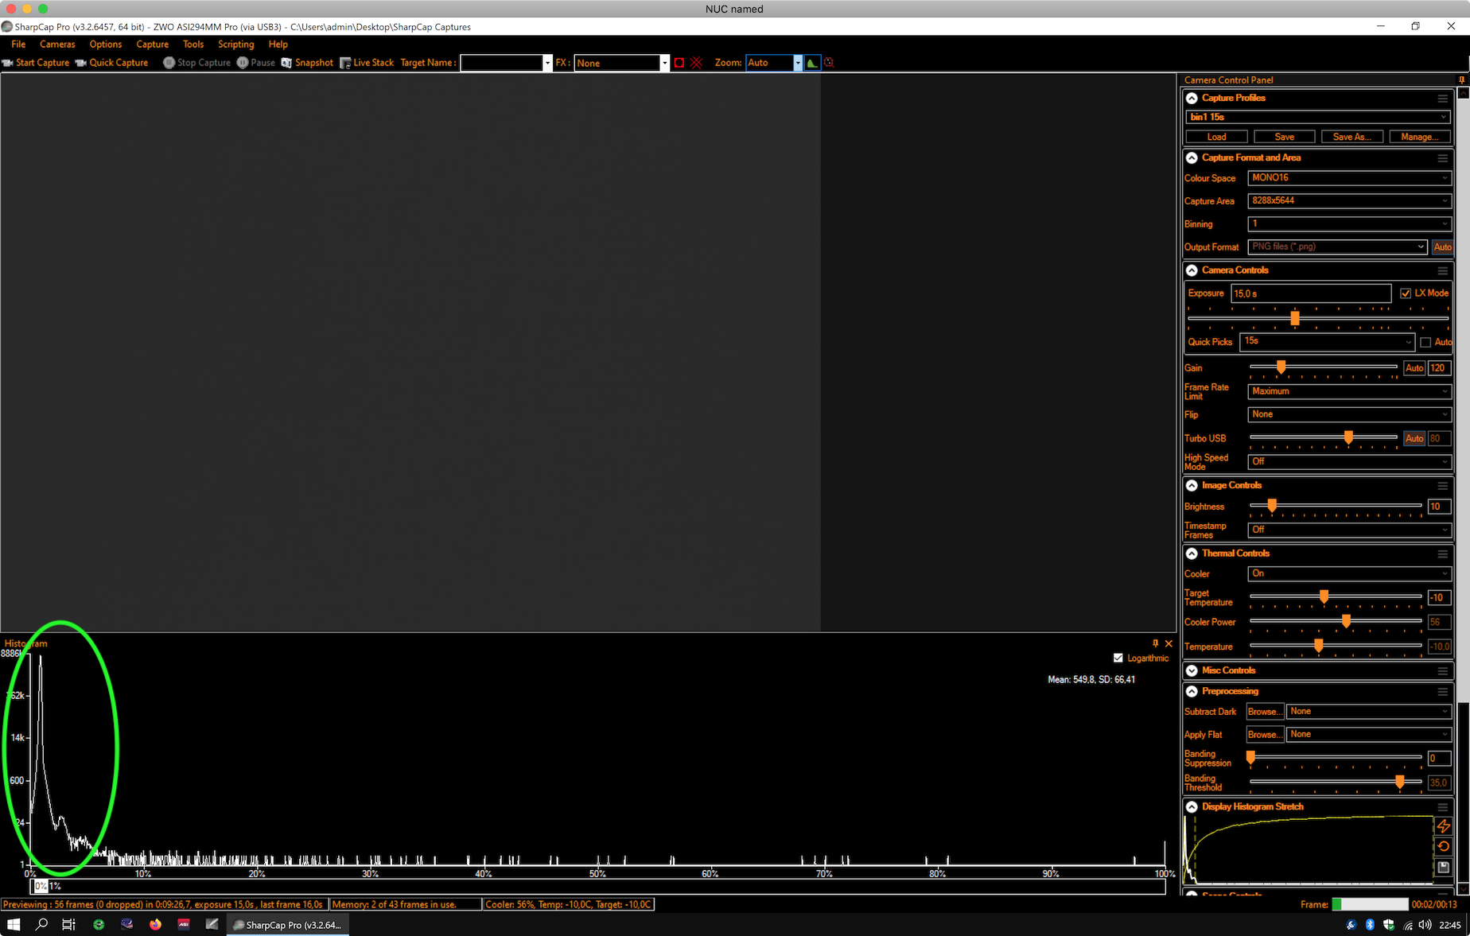Reset the display histogram stretch

pyautogui.click(x=1444, y=846)
